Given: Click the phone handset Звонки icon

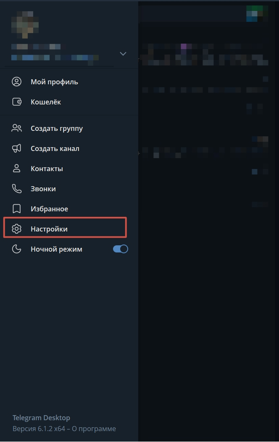Looking at the screenshot, I should pos(16,189).
